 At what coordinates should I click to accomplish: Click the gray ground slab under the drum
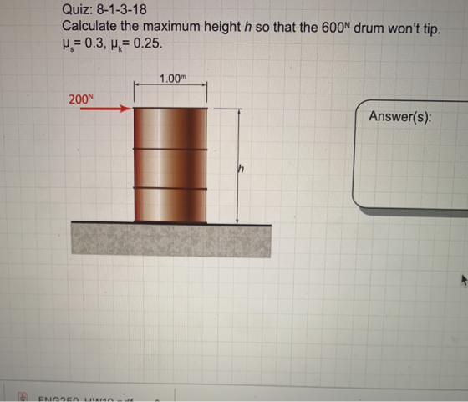tap(171, 239)
